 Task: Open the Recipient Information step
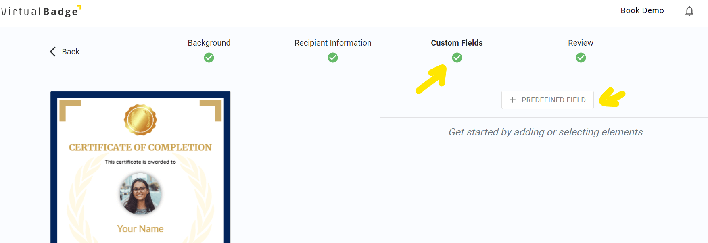[x=332, y=43]
